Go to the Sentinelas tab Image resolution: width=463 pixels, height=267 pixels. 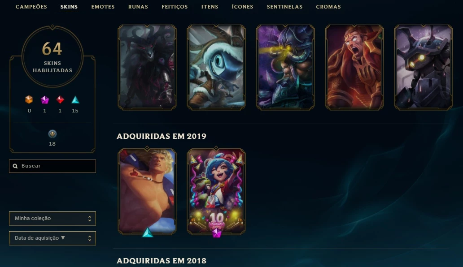284,6
